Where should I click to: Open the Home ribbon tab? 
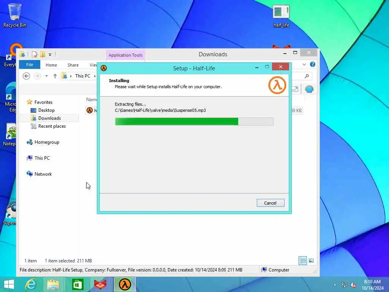coord(51,65)
